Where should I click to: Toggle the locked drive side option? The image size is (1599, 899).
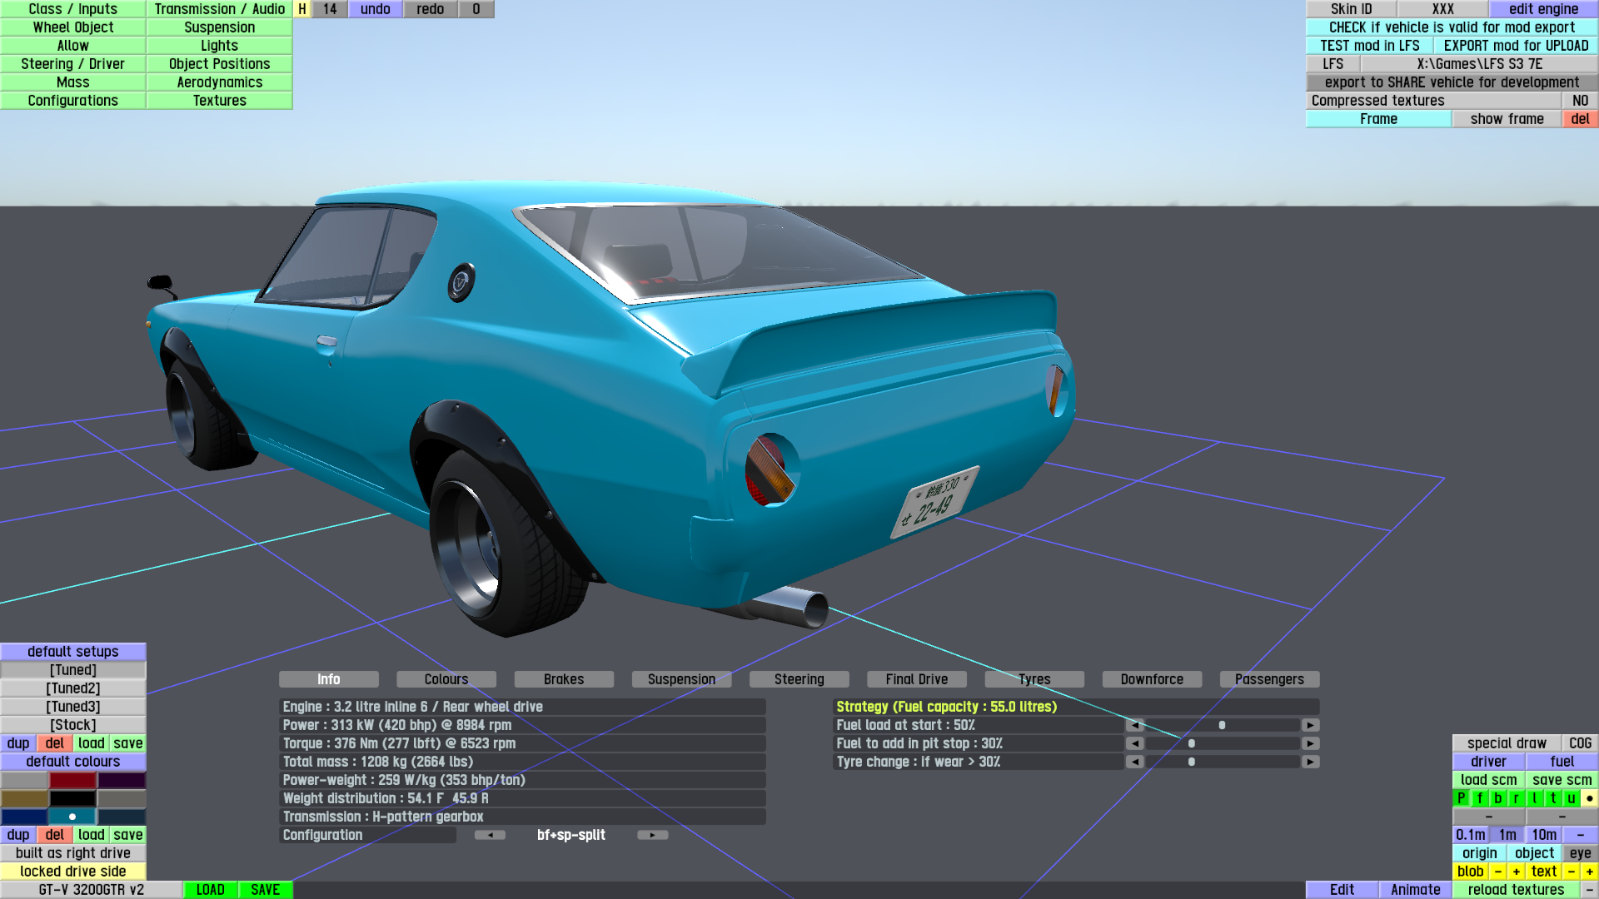[73, 872]
